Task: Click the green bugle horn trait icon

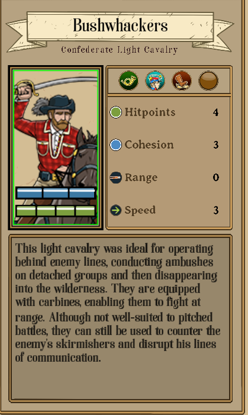Action: [x=128, y=81]
